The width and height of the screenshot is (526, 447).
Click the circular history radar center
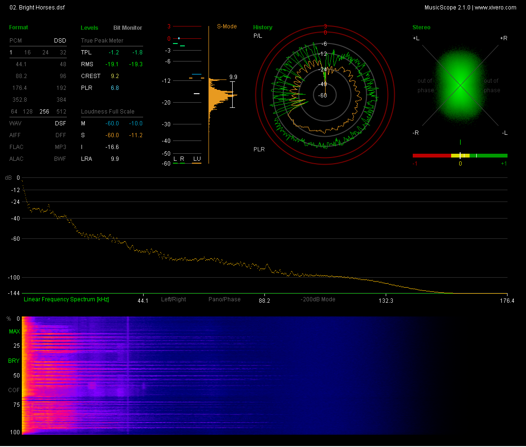325,95
